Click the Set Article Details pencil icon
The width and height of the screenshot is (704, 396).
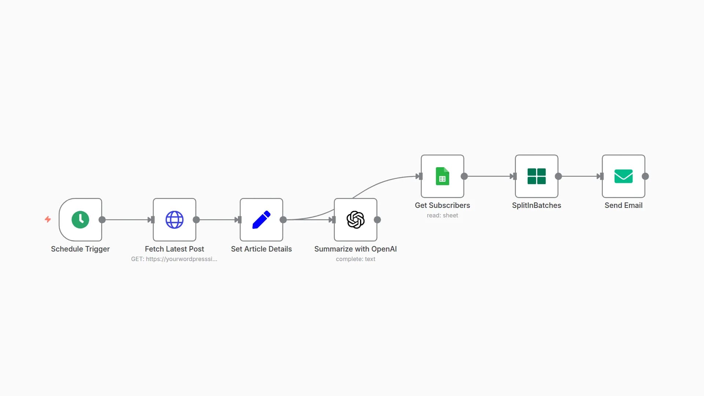pos(261,220)
